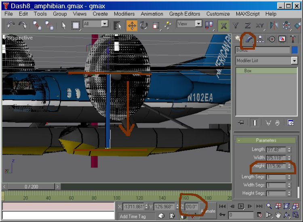Toggle the Restrict to Y axis button
The width and height of the screenshot is (303, 222).
(x=235, y=25)
